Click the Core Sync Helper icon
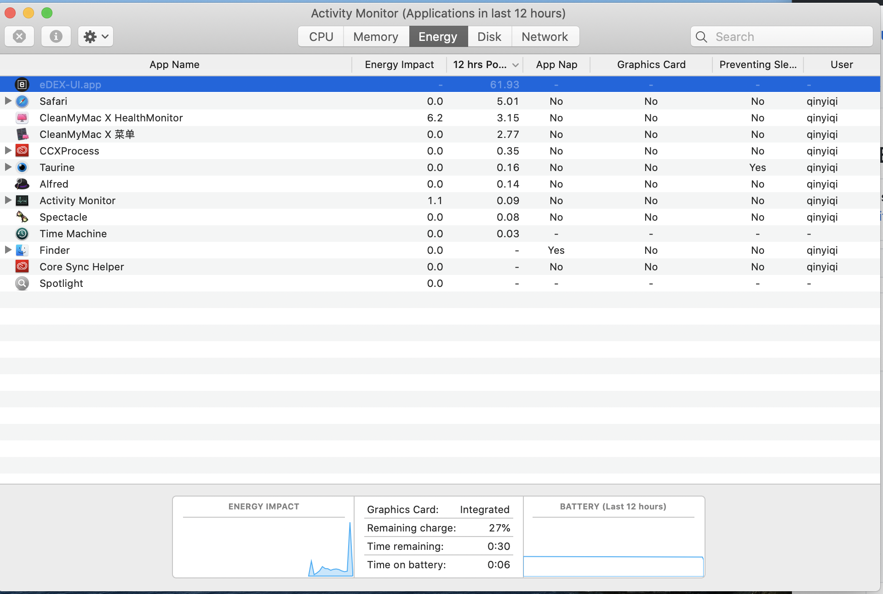This screenshot has width=883, height=594. coord(22,267)
